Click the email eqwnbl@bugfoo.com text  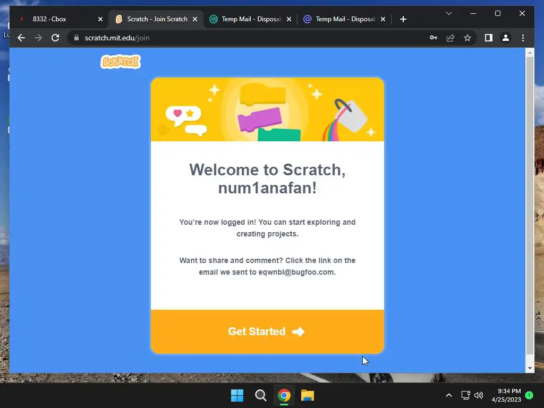[296, 272]
